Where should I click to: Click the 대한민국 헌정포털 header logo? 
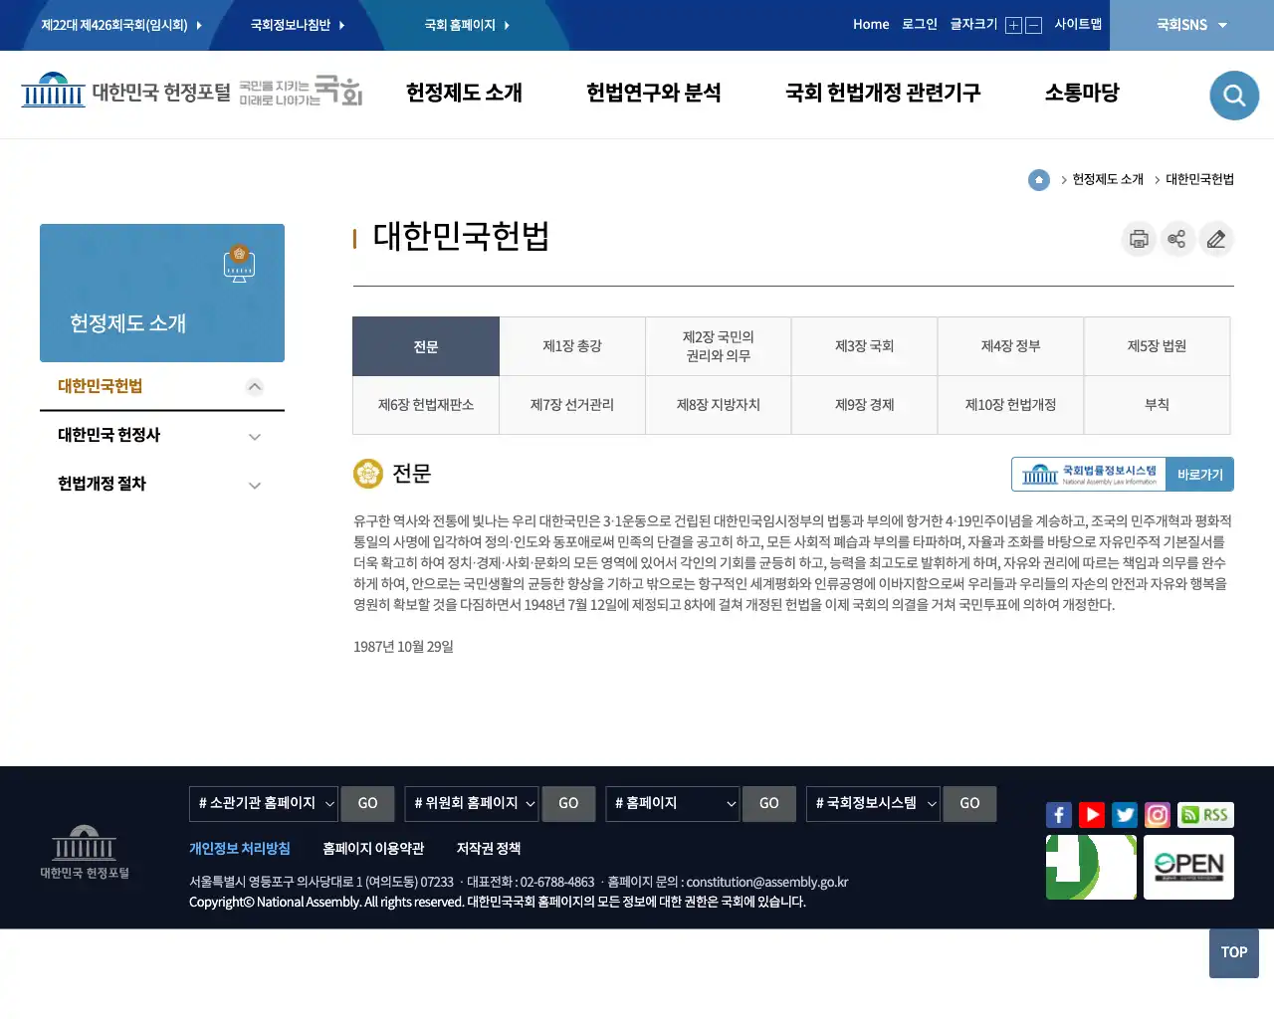pyautogui.click(x=125, y=92)
